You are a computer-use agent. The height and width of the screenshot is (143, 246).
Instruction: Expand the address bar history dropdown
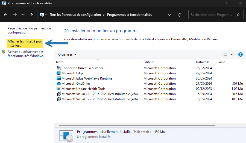pyautogui.click(x=169, y=15)
